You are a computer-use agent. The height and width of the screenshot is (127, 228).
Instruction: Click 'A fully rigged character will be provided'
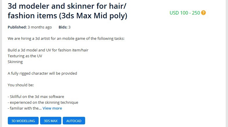42,73
